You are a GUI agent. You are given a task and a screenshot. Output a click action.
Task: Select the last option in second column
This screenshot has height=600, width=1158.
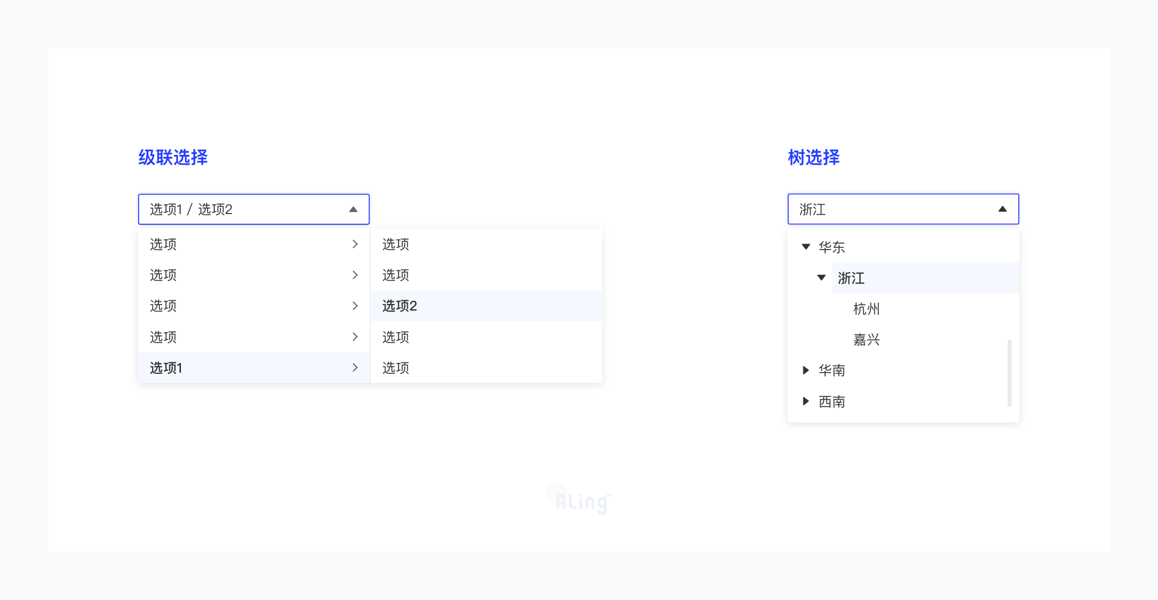point(396,368)
